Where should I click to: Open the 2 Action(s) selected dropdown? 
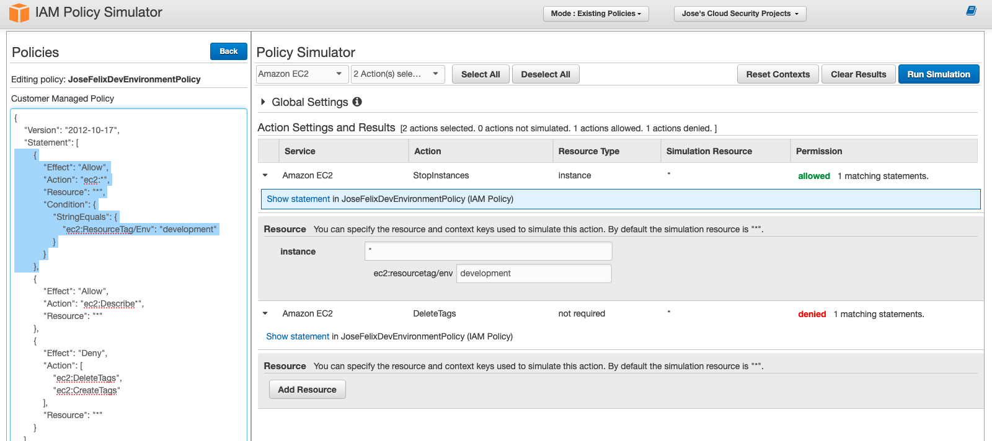[397, 74]
